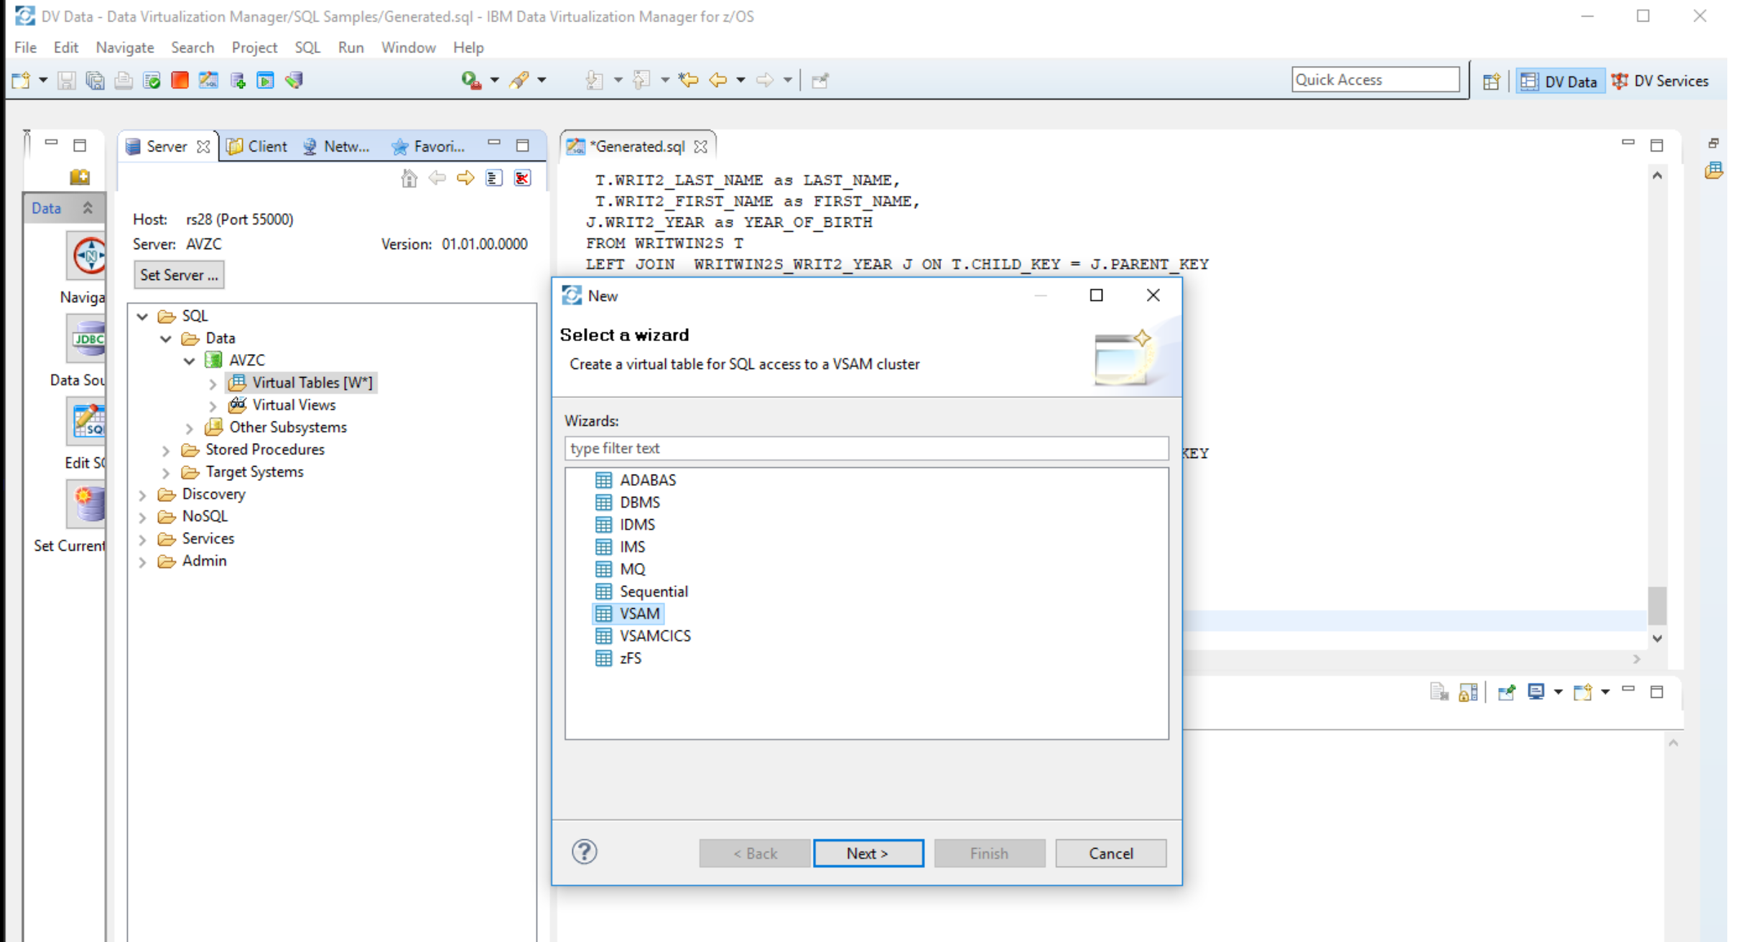The height and width of the screenshot is (942, 1751).
Task: Collapse the AVZC tree node
Action: [189, 360]
